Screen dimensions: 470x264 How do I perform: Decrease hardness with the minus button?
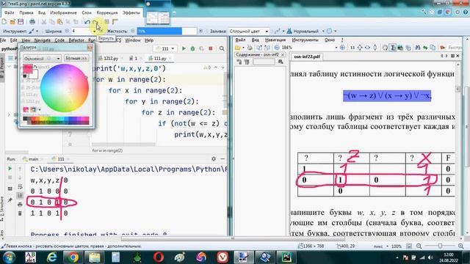(x=133, y=31)
